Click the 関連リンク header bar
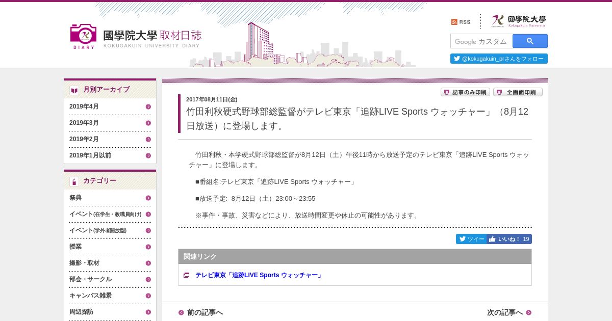 click(x=355, y=257)
